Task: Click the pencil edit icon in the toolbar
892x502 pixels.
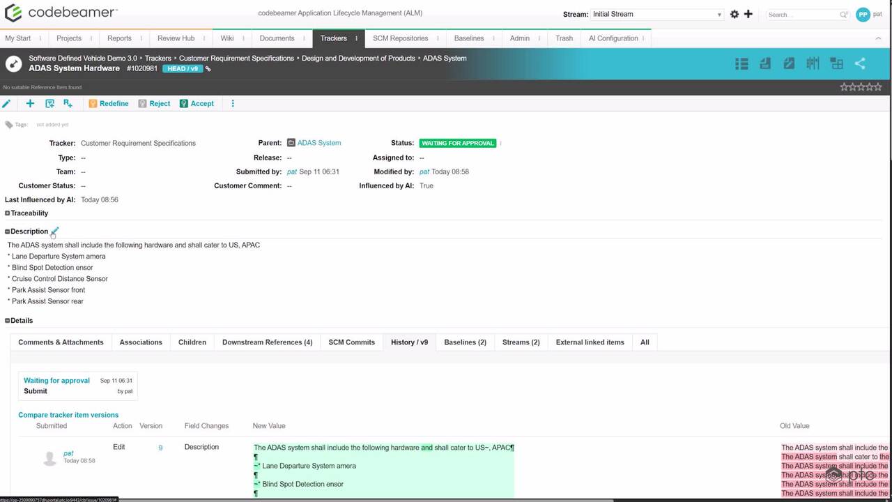Action: [6, 103]
